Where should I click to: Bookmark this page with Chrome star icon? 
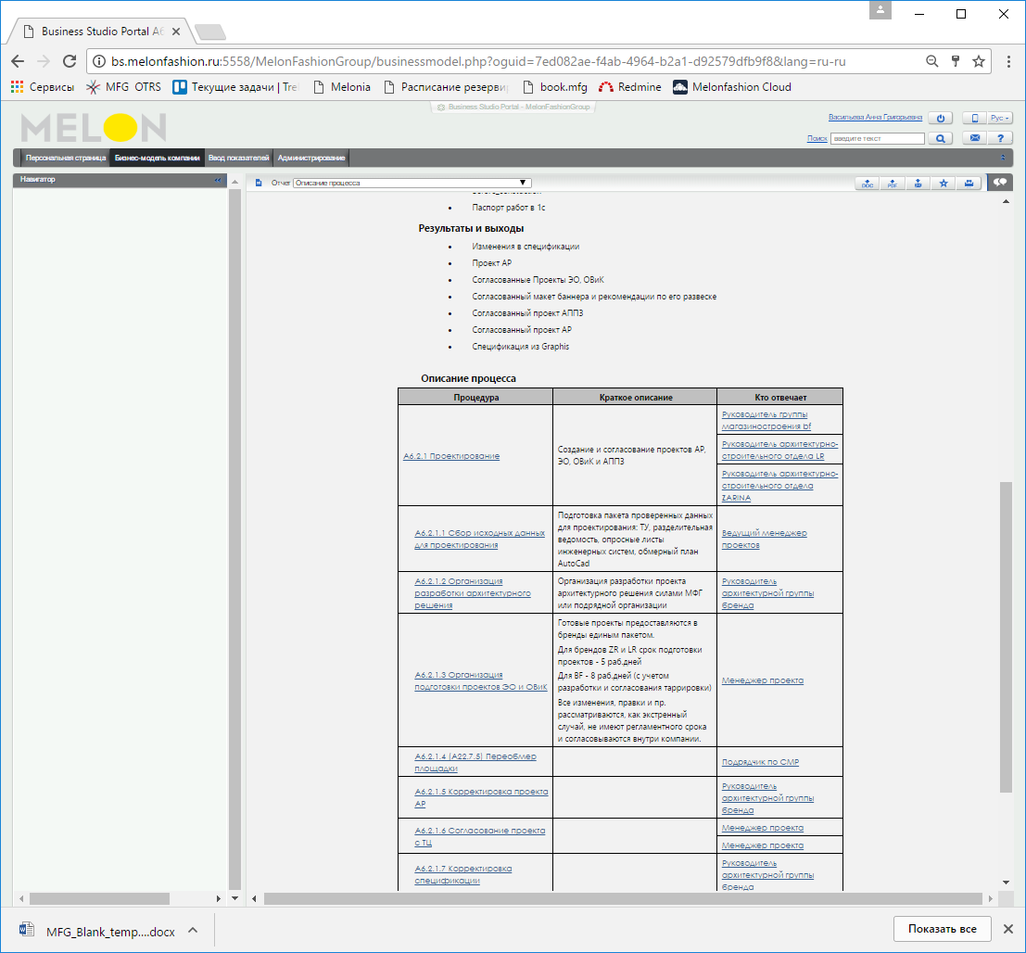979,61
